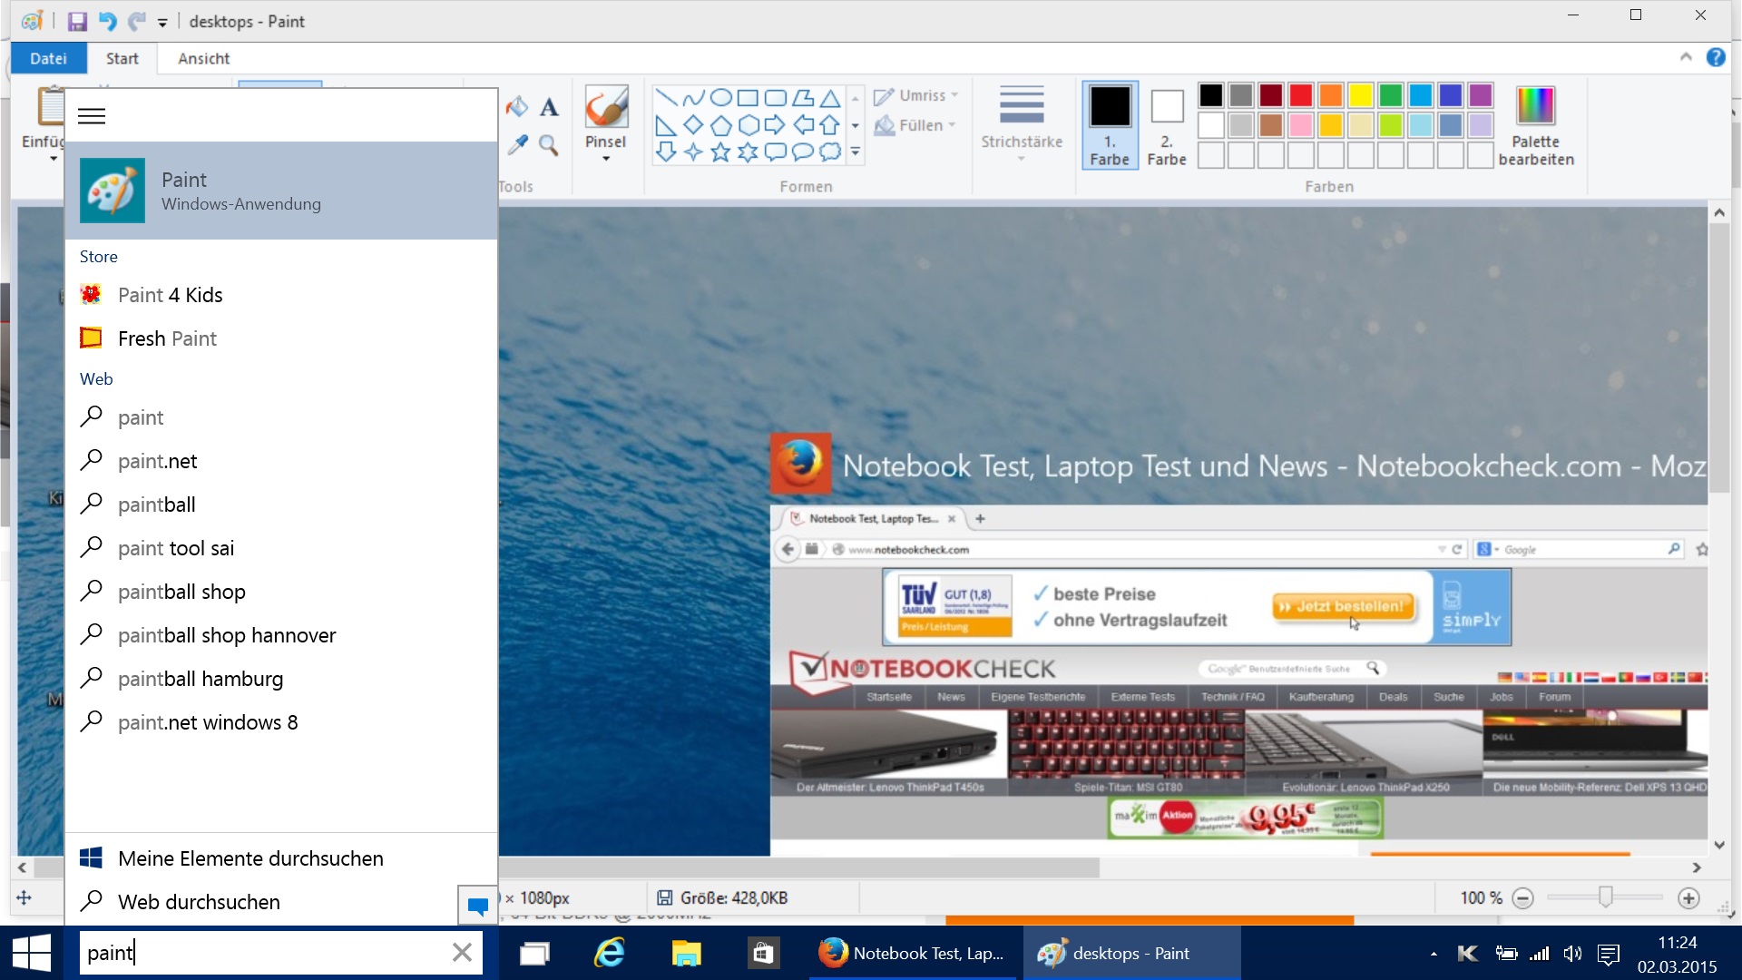1742x980 pixels.
Task: Choose the red color swatch
Action: [x=1301, y=95]
